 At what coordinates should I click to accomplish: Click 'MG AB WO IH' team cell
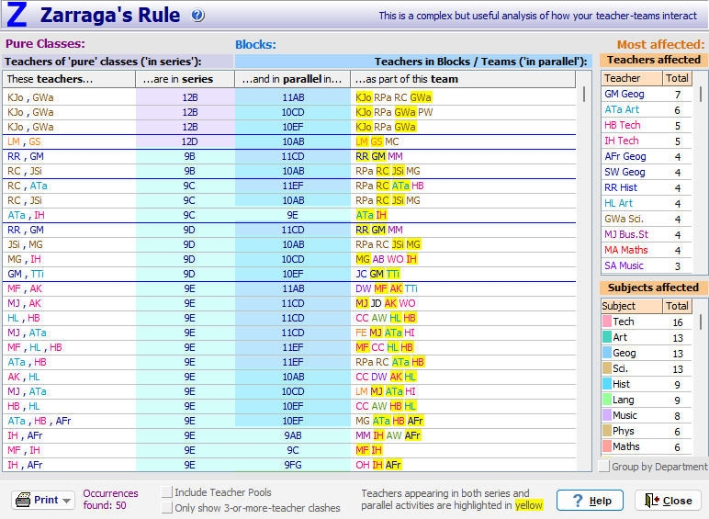pyautogui.click(x=463, y=259)
